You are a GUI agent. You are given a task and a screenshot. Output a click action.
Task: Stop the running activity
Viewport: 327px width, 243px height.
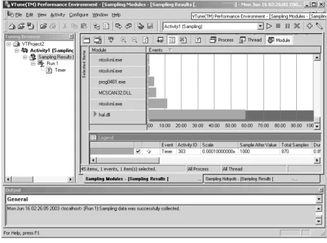278,26
